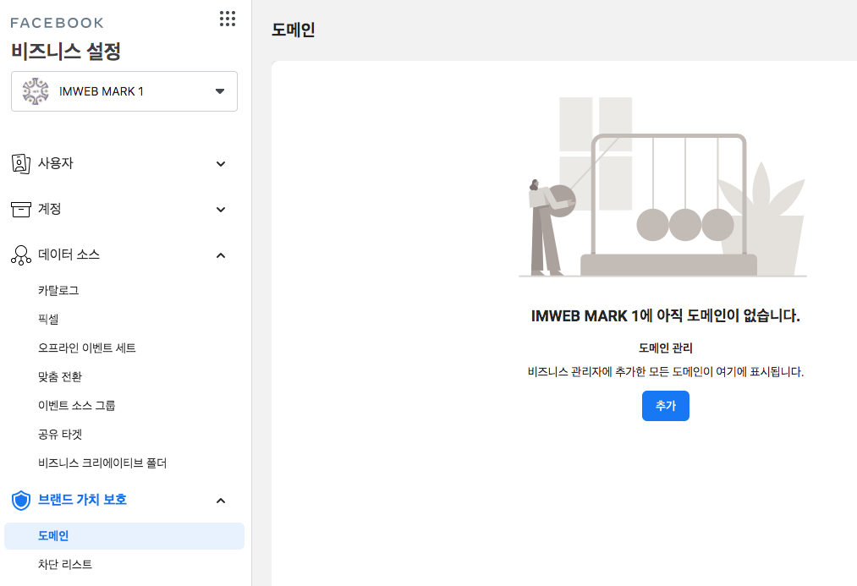Select the data sources icon beside 데이터 소스
The image size is (857, 586).
click(20, 255)
